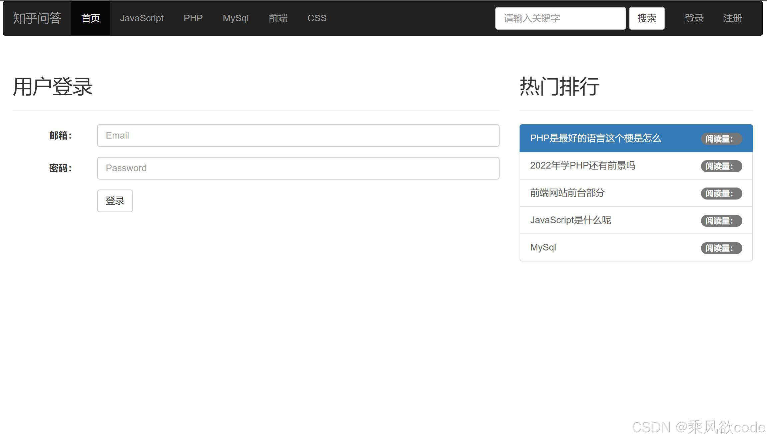
Task: Open the 首页 navigation tab
Action: (x=90, y=18)
